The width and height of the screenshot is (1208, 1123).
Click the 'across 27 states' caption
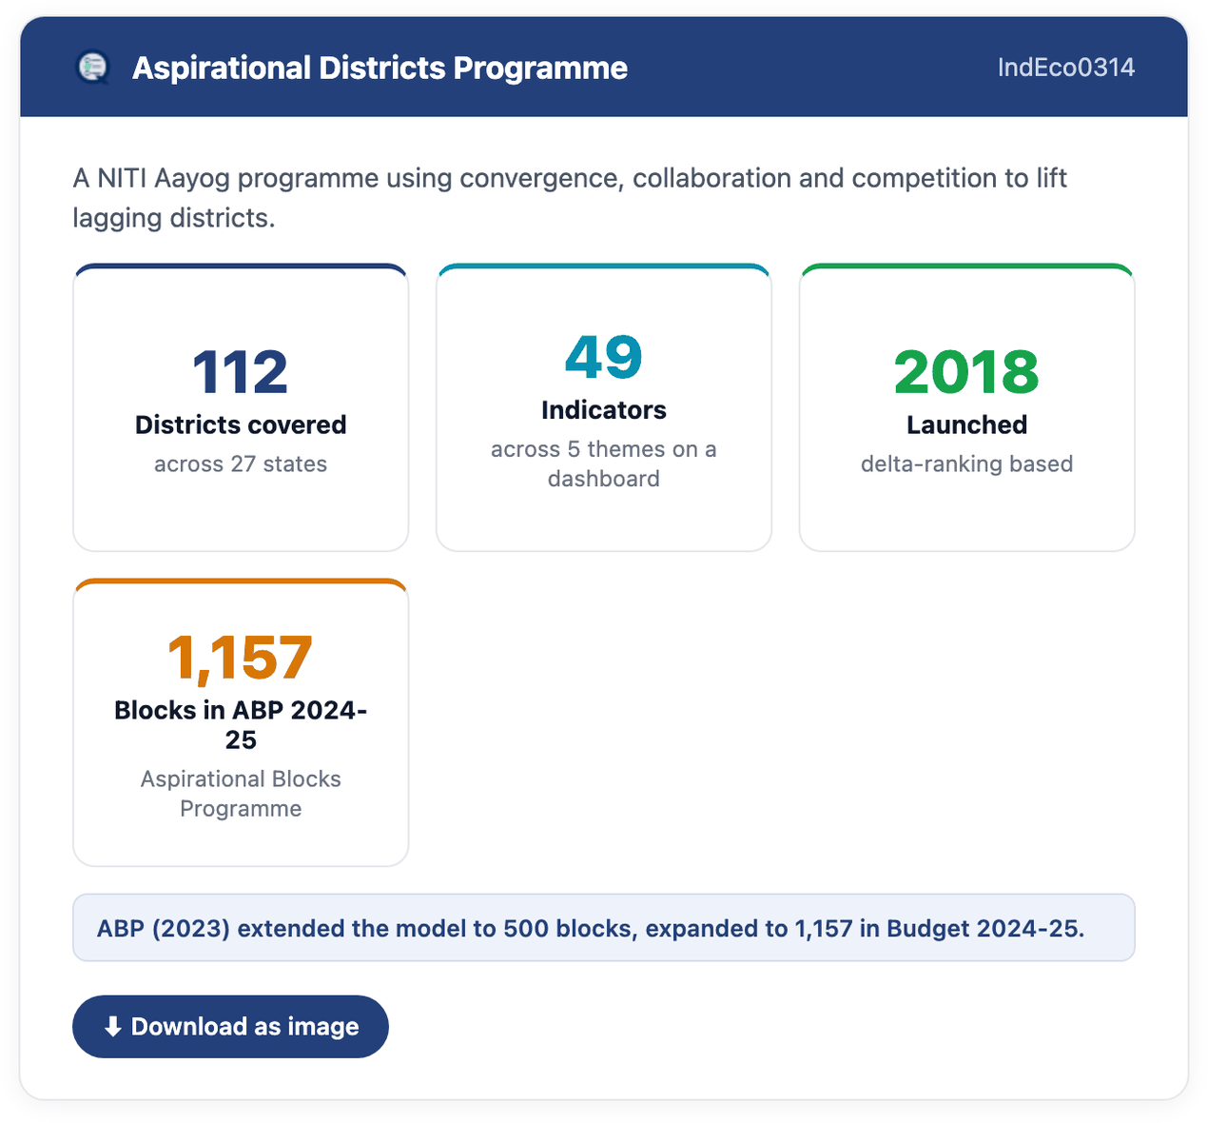point(241,464)
